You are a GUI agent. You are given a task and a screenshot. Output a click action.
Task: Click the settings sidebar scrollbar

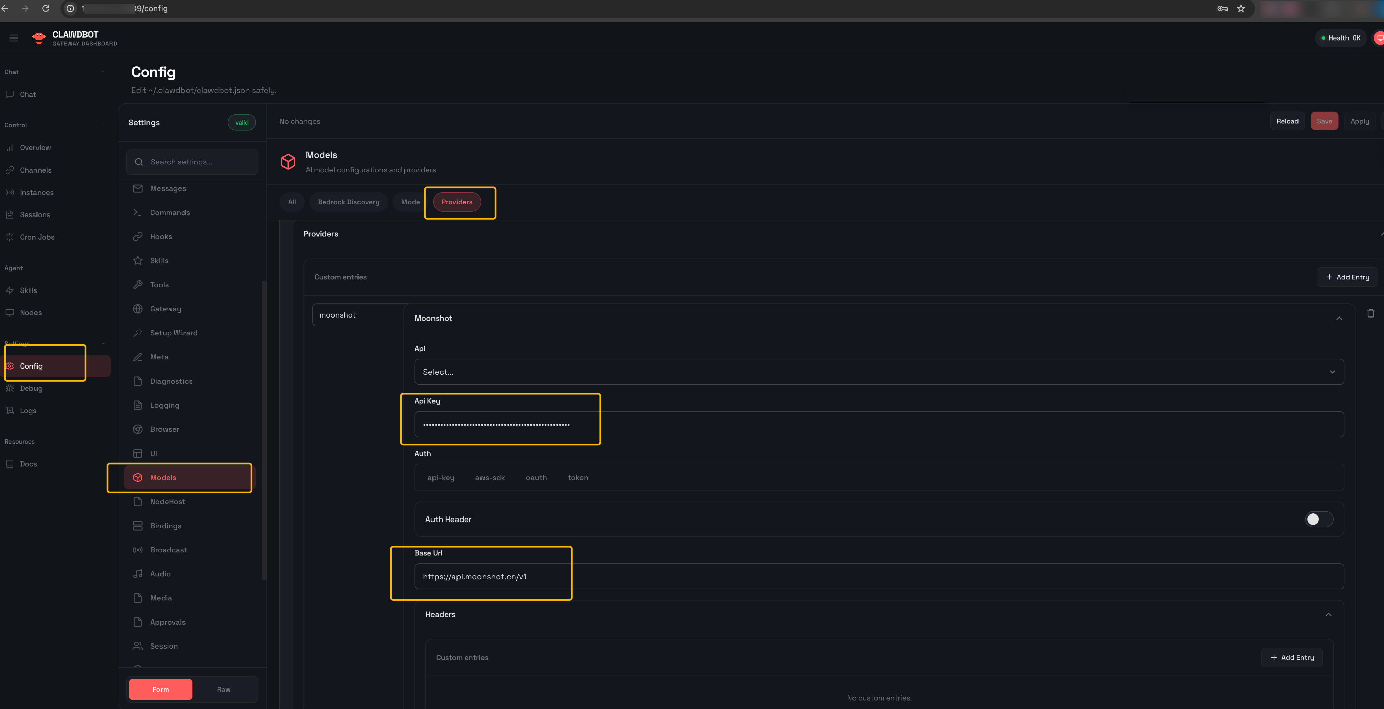(263, 430)
